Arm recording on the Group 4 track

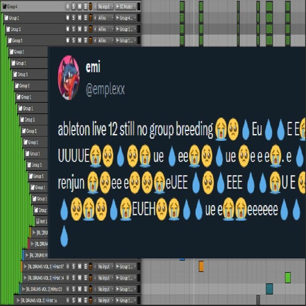point(68,7)
